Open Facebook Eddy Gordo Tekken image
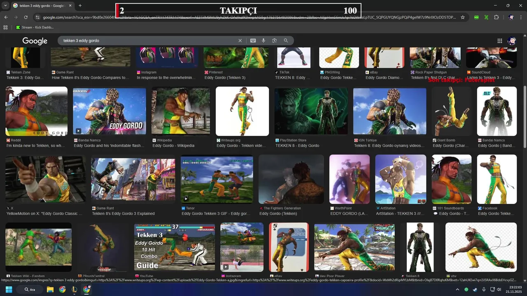The width and height of the screenshot is (527, 296). (497, 179)
